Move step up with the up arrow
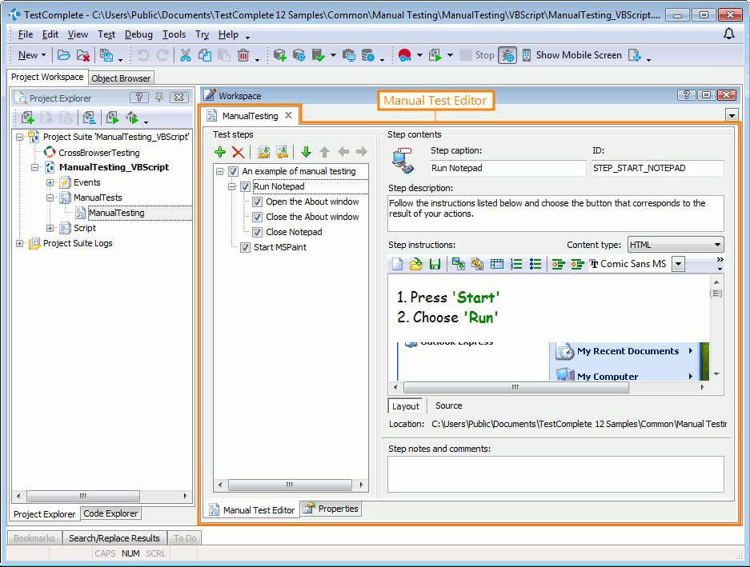 [x=324, y=152]
